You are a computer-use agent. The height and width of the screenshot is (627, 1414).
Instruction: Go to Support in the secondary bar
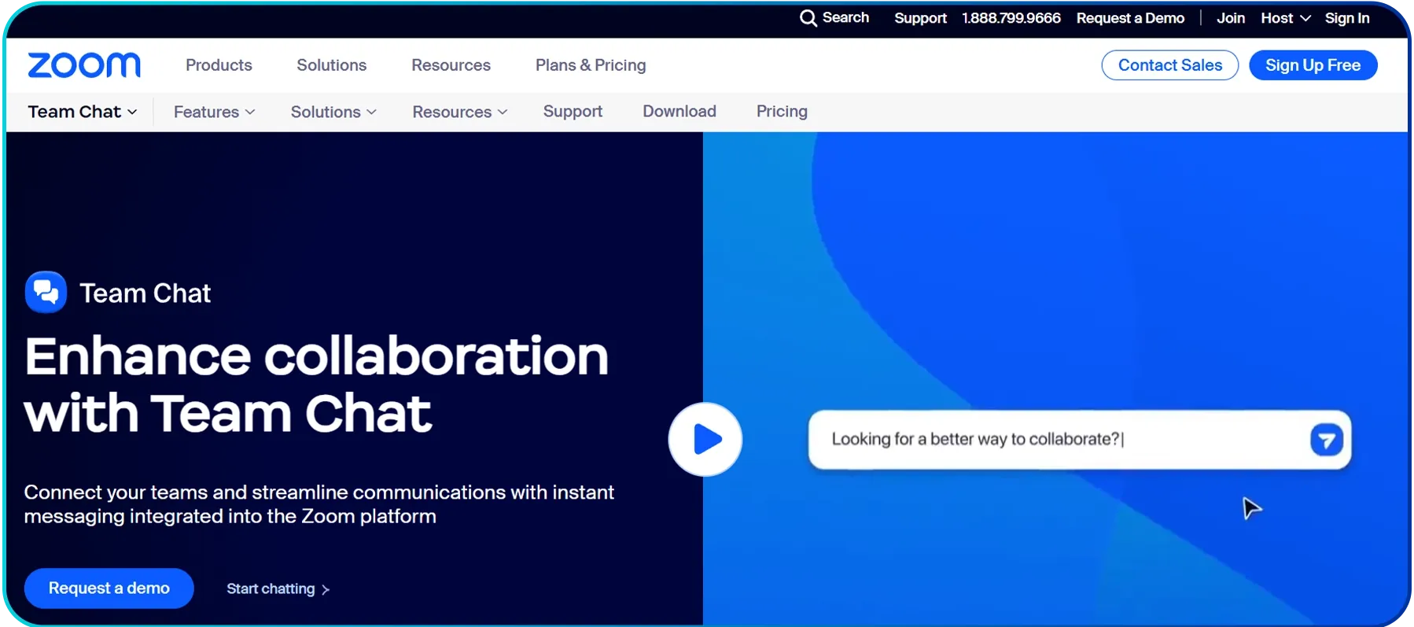coord(573,112)
